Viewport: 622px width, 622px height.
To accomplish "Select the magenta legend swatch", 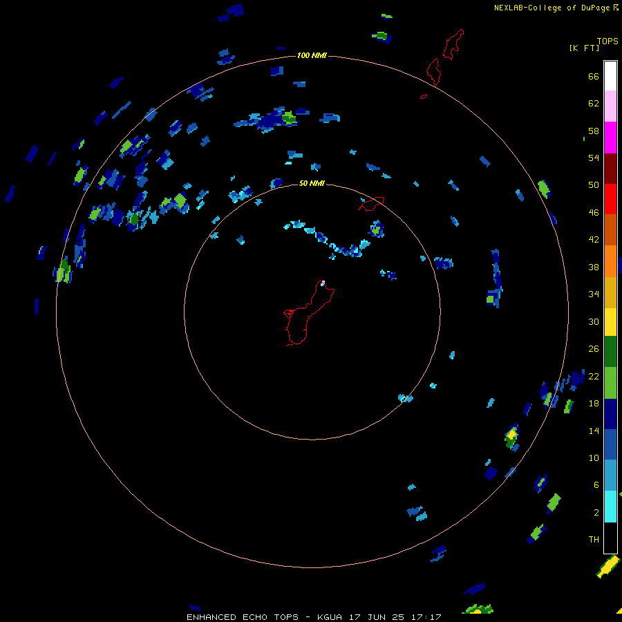I will pyautogui.click(x=610, y=138).
